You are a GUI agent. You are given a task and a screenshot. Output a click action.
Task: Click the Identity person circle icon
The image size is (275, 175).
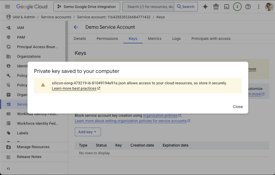pos(9,66)
